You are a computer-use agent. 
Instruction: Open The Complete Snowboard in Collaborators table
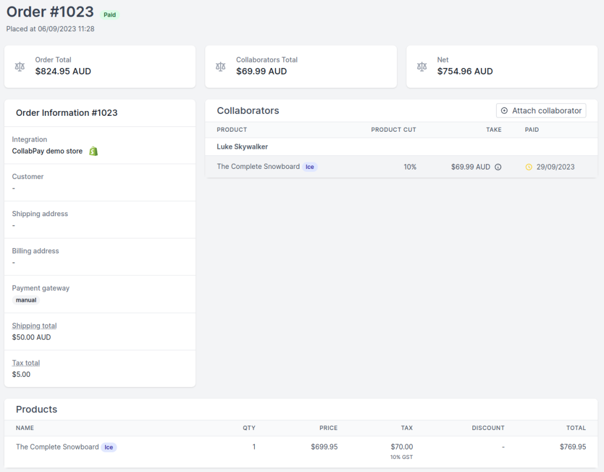pyautogui.click(x=258, y=167)
